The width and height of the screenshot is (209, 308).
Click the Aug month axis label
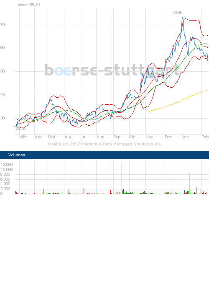100,137
